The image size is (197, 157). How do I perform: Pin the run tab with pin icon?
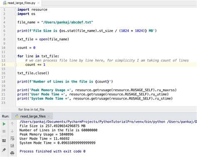coord(4,150)
